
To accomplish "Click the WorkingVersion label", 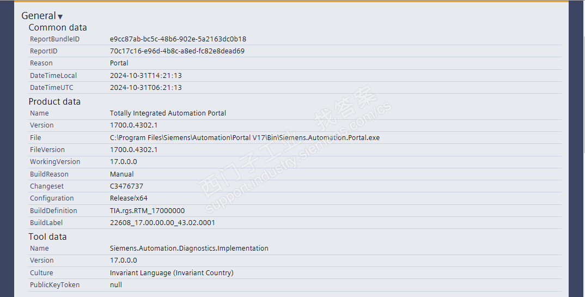I will click(x=55, y=161).
